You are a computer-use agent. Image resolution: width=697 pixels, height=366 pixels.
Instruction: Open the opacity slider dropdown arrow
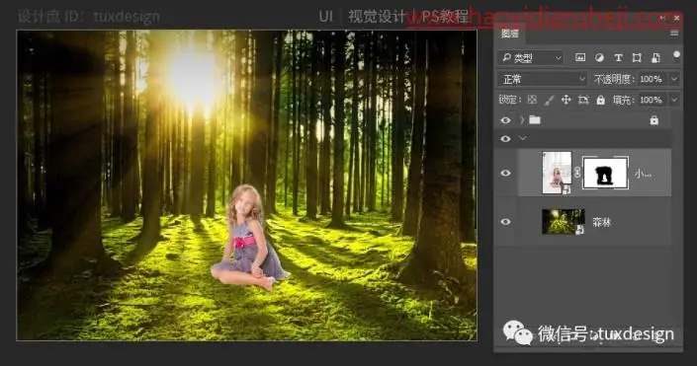click(674, 79)
